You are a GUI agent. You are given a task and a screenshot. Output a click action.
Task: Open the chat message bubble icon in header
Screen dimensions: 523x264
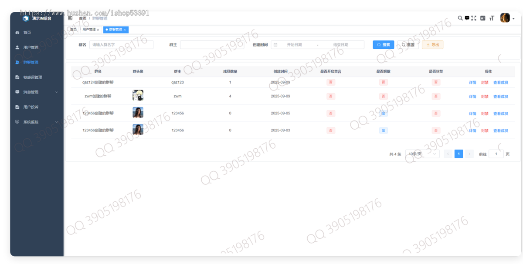[467, 18]
